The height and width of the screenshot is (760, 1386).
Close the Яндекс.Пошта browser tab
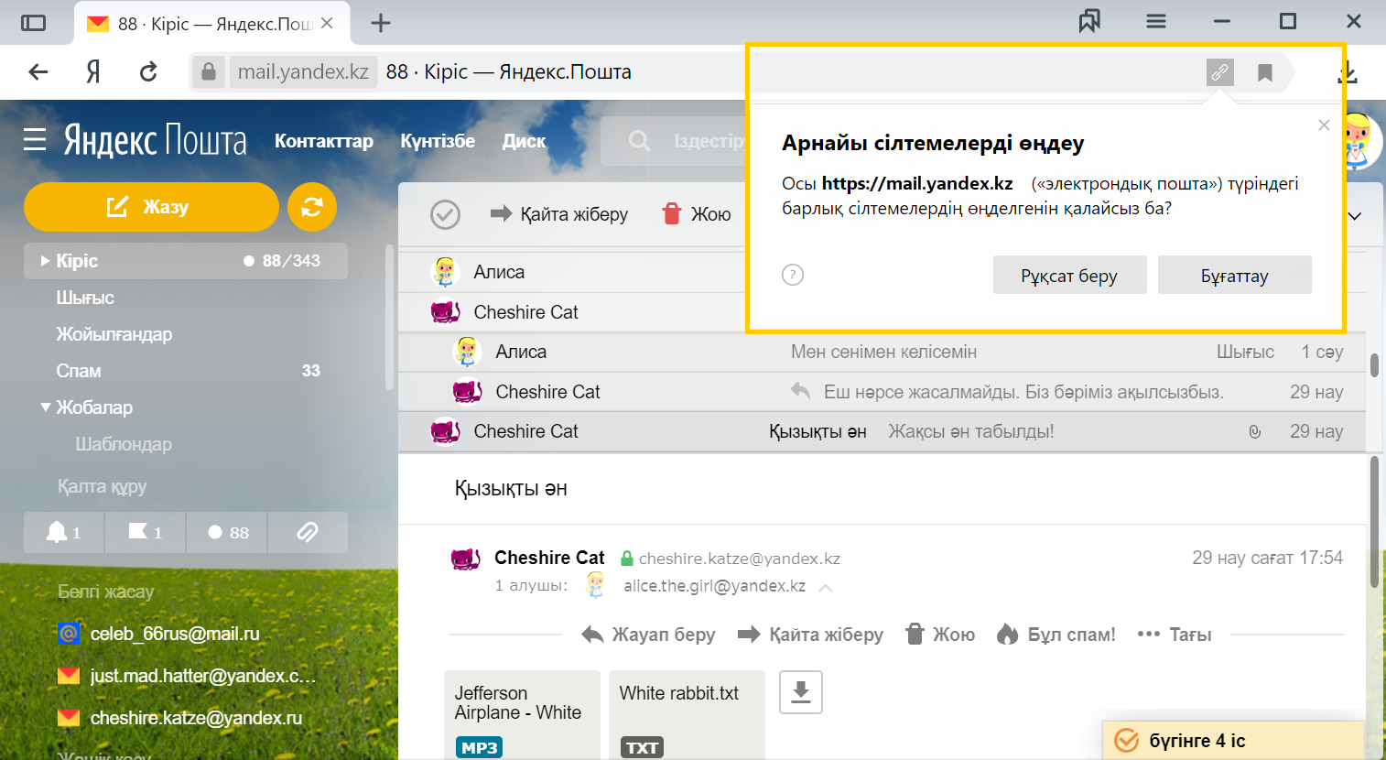(327, 24)
